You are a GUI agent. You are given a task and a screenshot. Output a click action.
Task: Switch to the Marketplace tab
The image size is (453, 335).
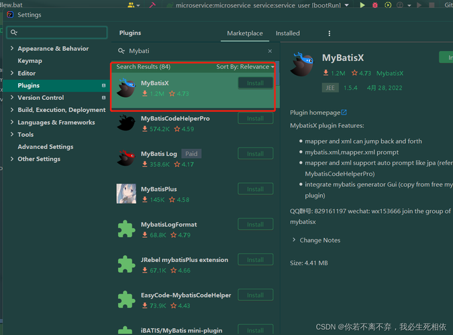245,33
